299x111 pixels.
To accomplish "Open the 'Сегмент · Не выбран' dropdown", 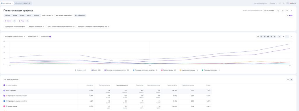I will [x=64, y=16].
